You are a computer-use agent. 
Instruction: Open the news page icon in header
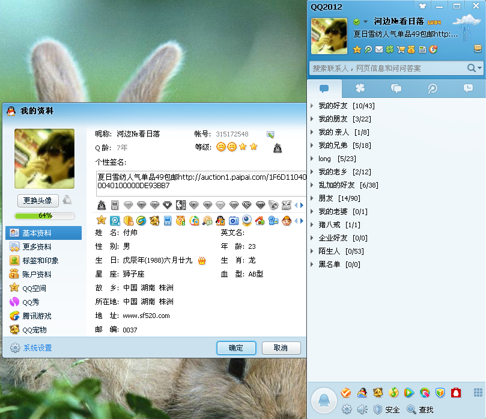pyautogui.click(x=422, y=49)
